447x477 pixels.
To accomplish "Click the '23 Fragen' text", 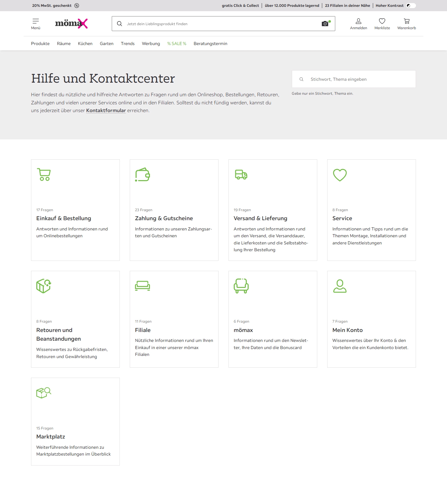I will point(144,210).
